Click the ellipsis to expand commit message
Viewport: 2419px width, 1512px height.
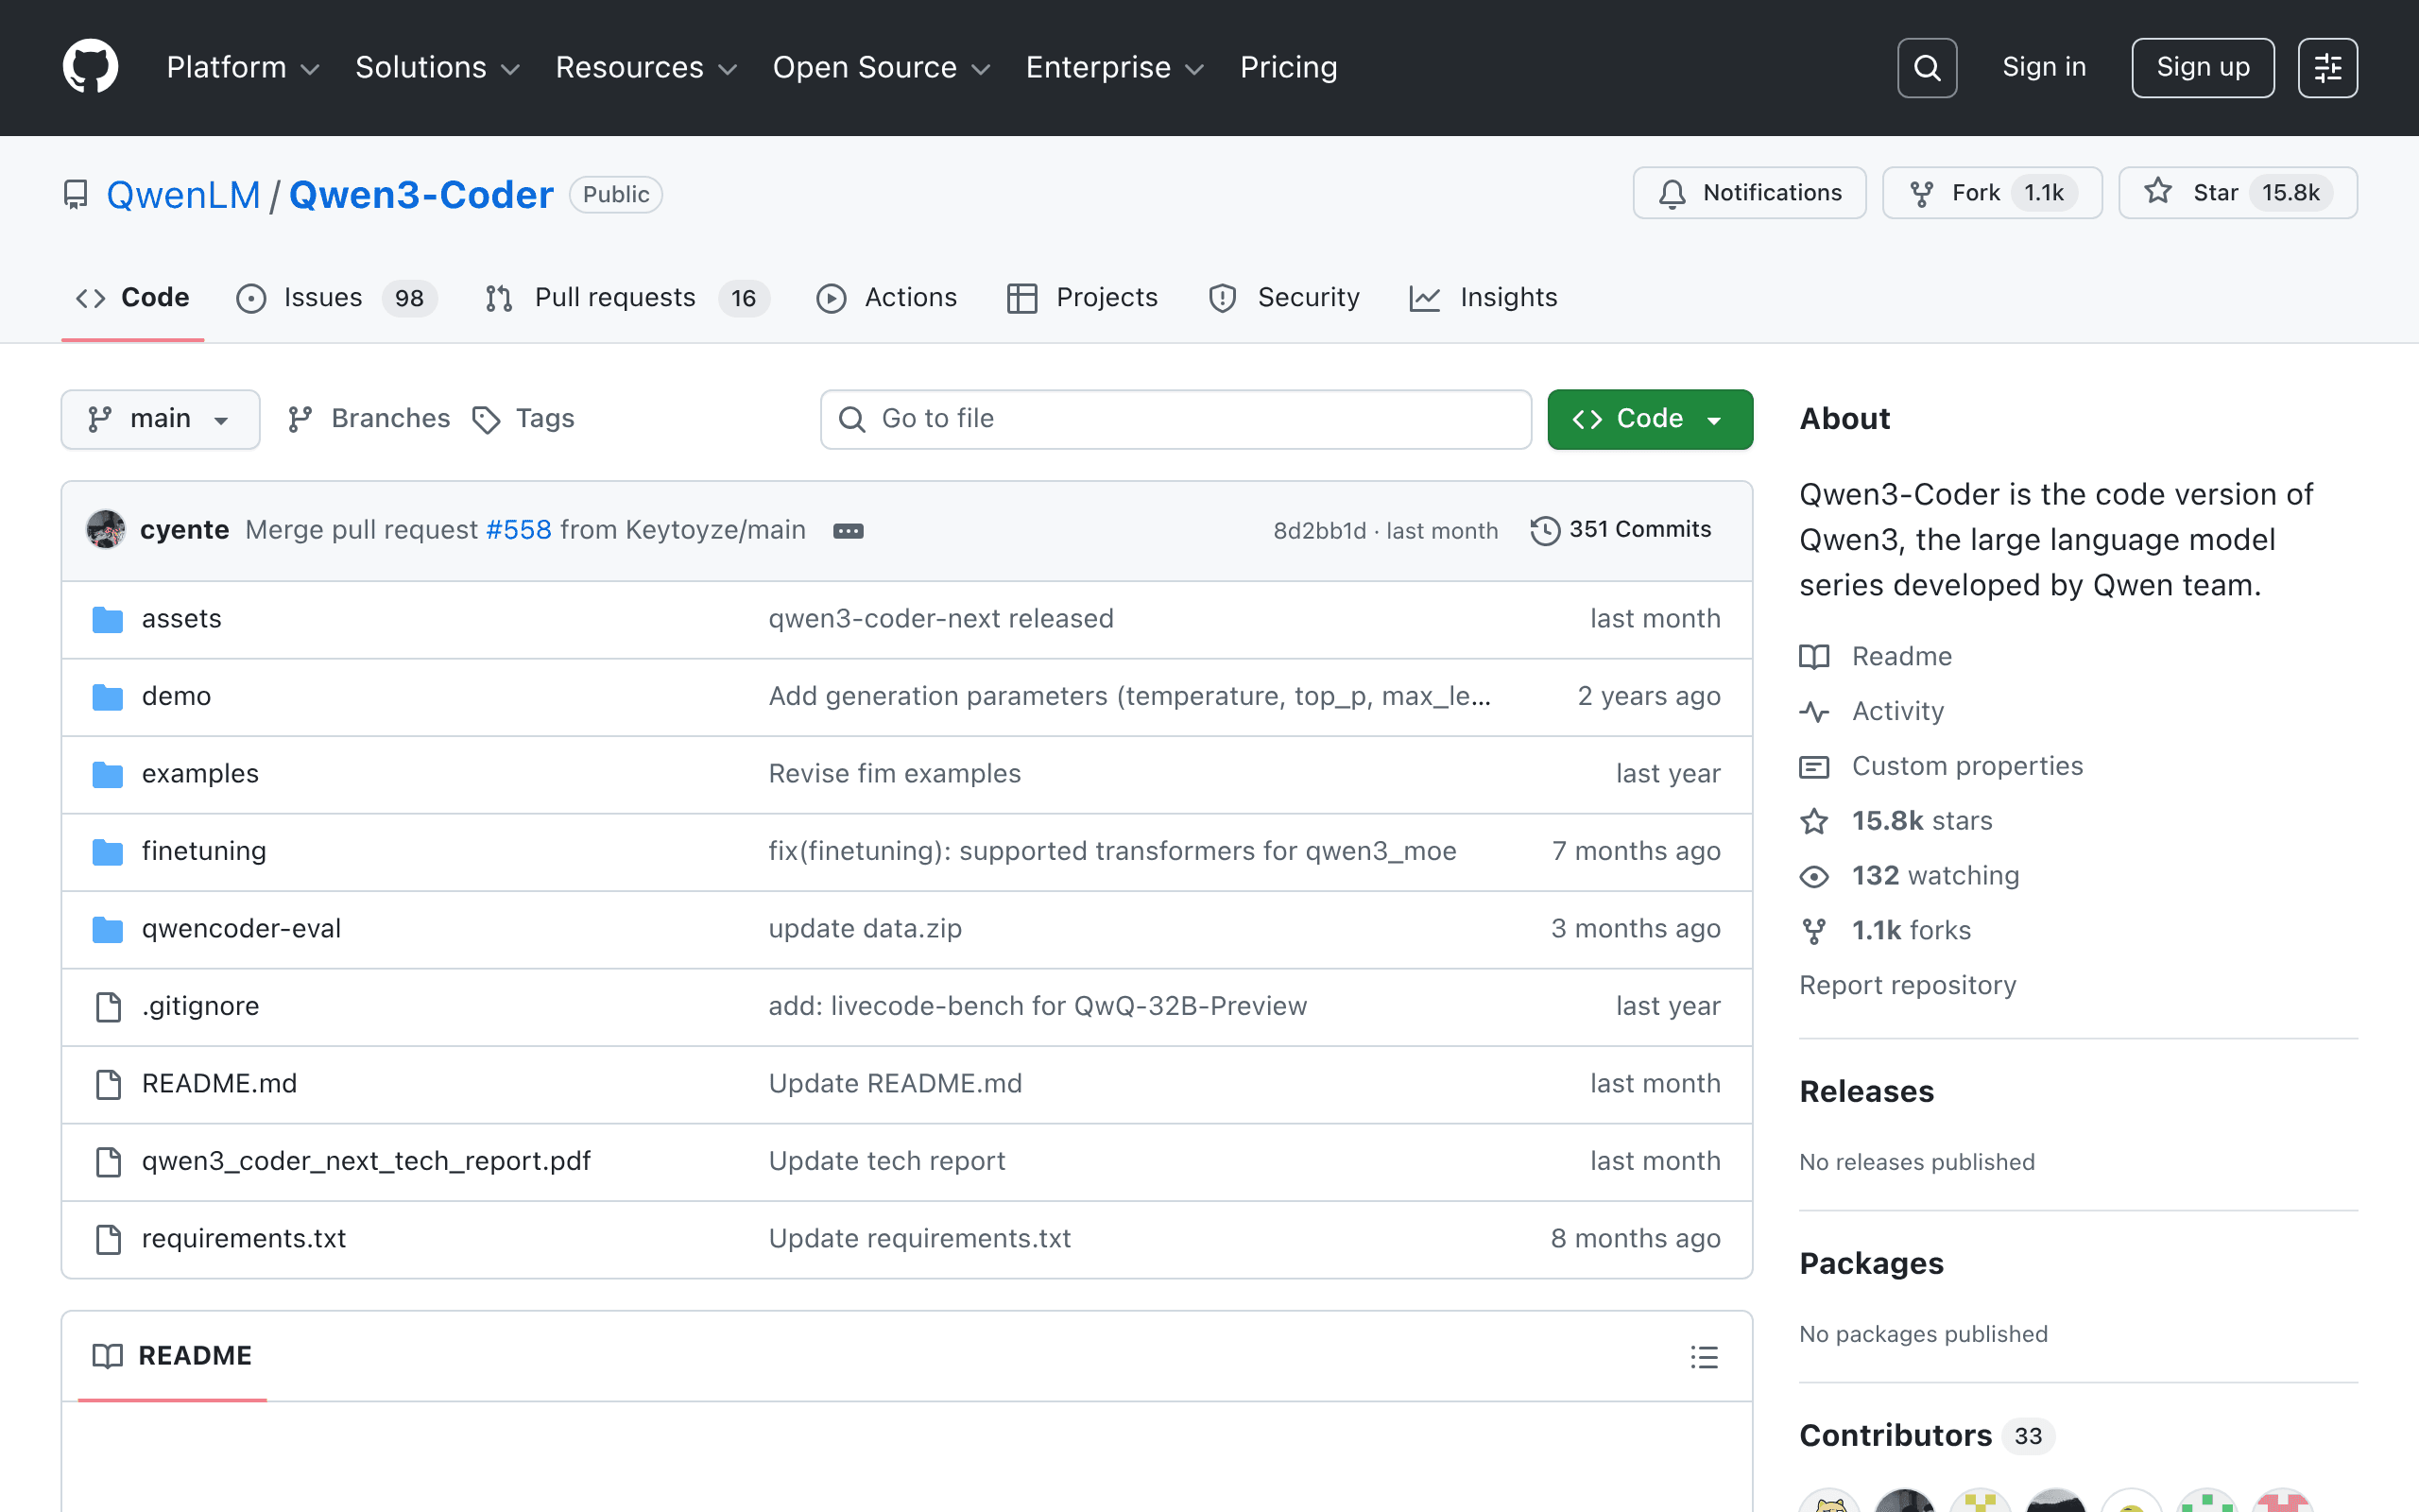click(848, 530)
